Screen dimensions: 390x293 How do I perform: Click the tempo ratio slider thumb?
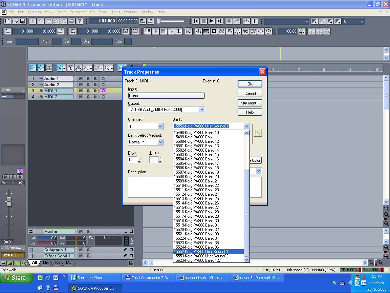tap(159, 21)
